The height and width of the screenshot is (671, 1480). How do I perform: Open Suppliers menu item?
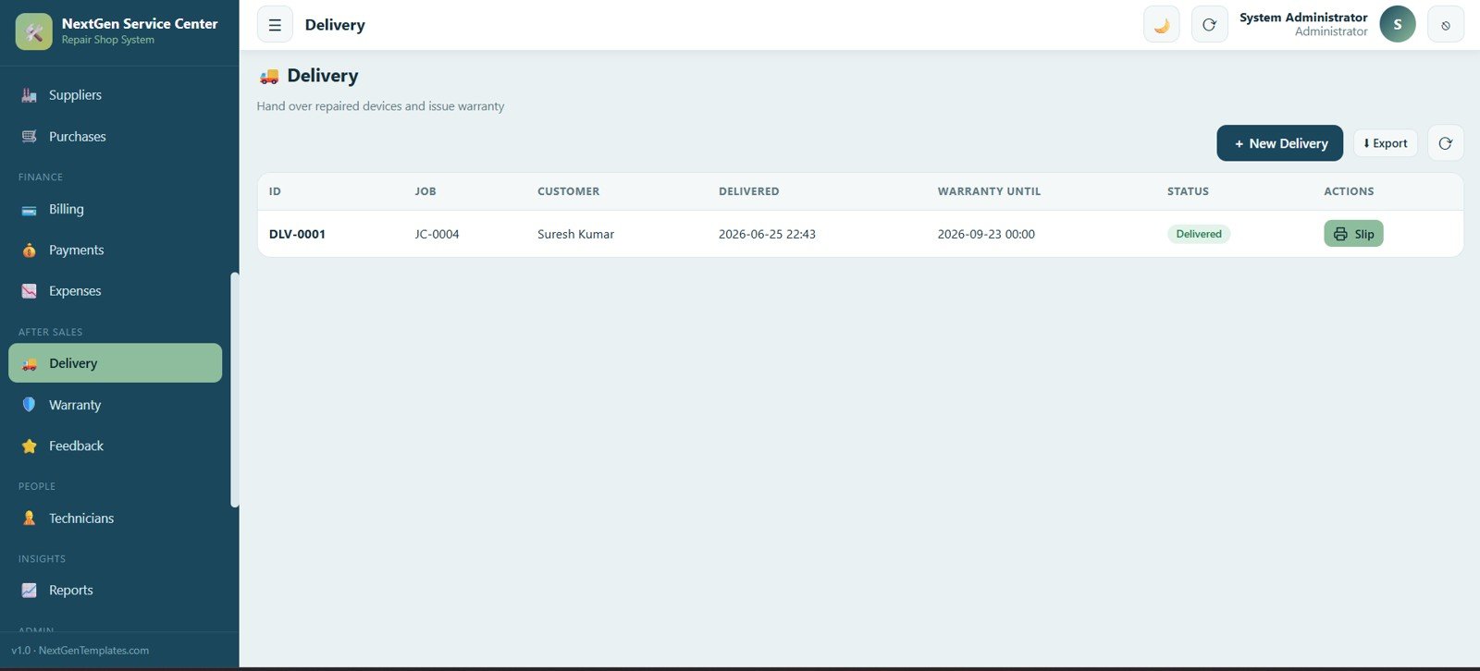point(115,95)
